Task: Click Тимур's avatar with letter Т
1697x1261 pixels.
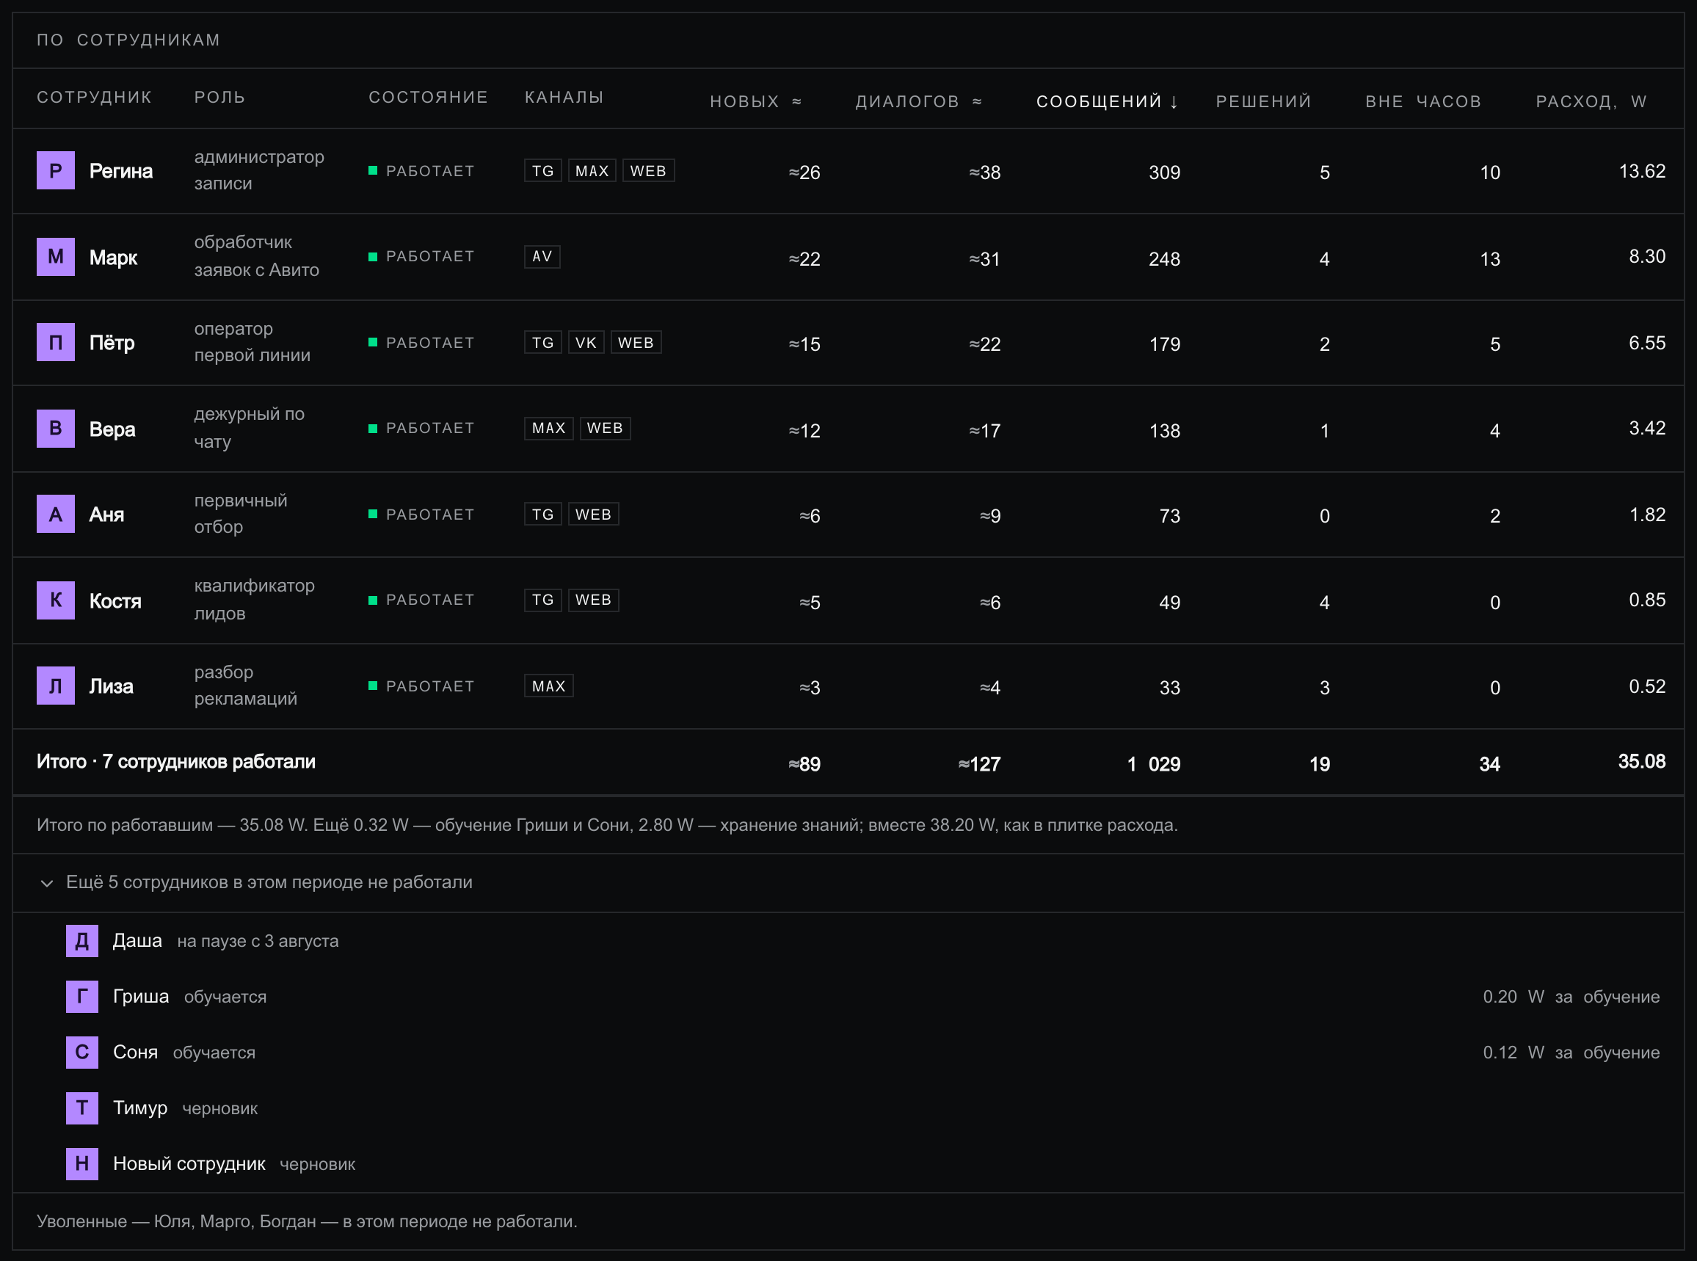Action: click(x=81, y=1108)
